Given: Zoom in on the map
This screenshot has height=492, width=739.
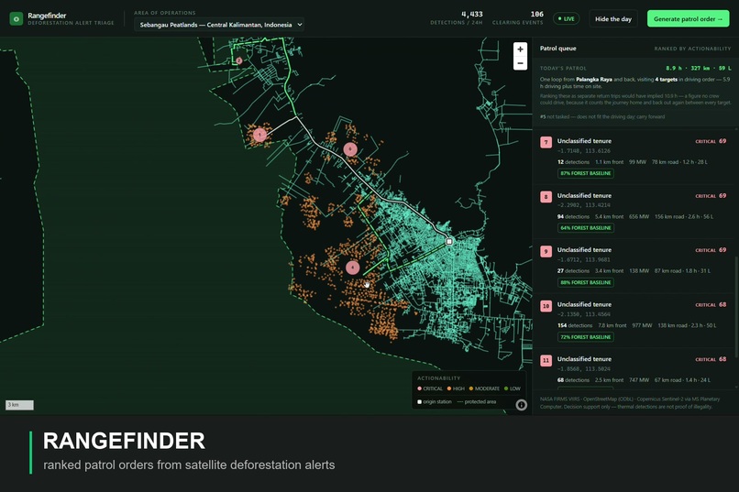Looking at the screenshot, I should [520, 49].
